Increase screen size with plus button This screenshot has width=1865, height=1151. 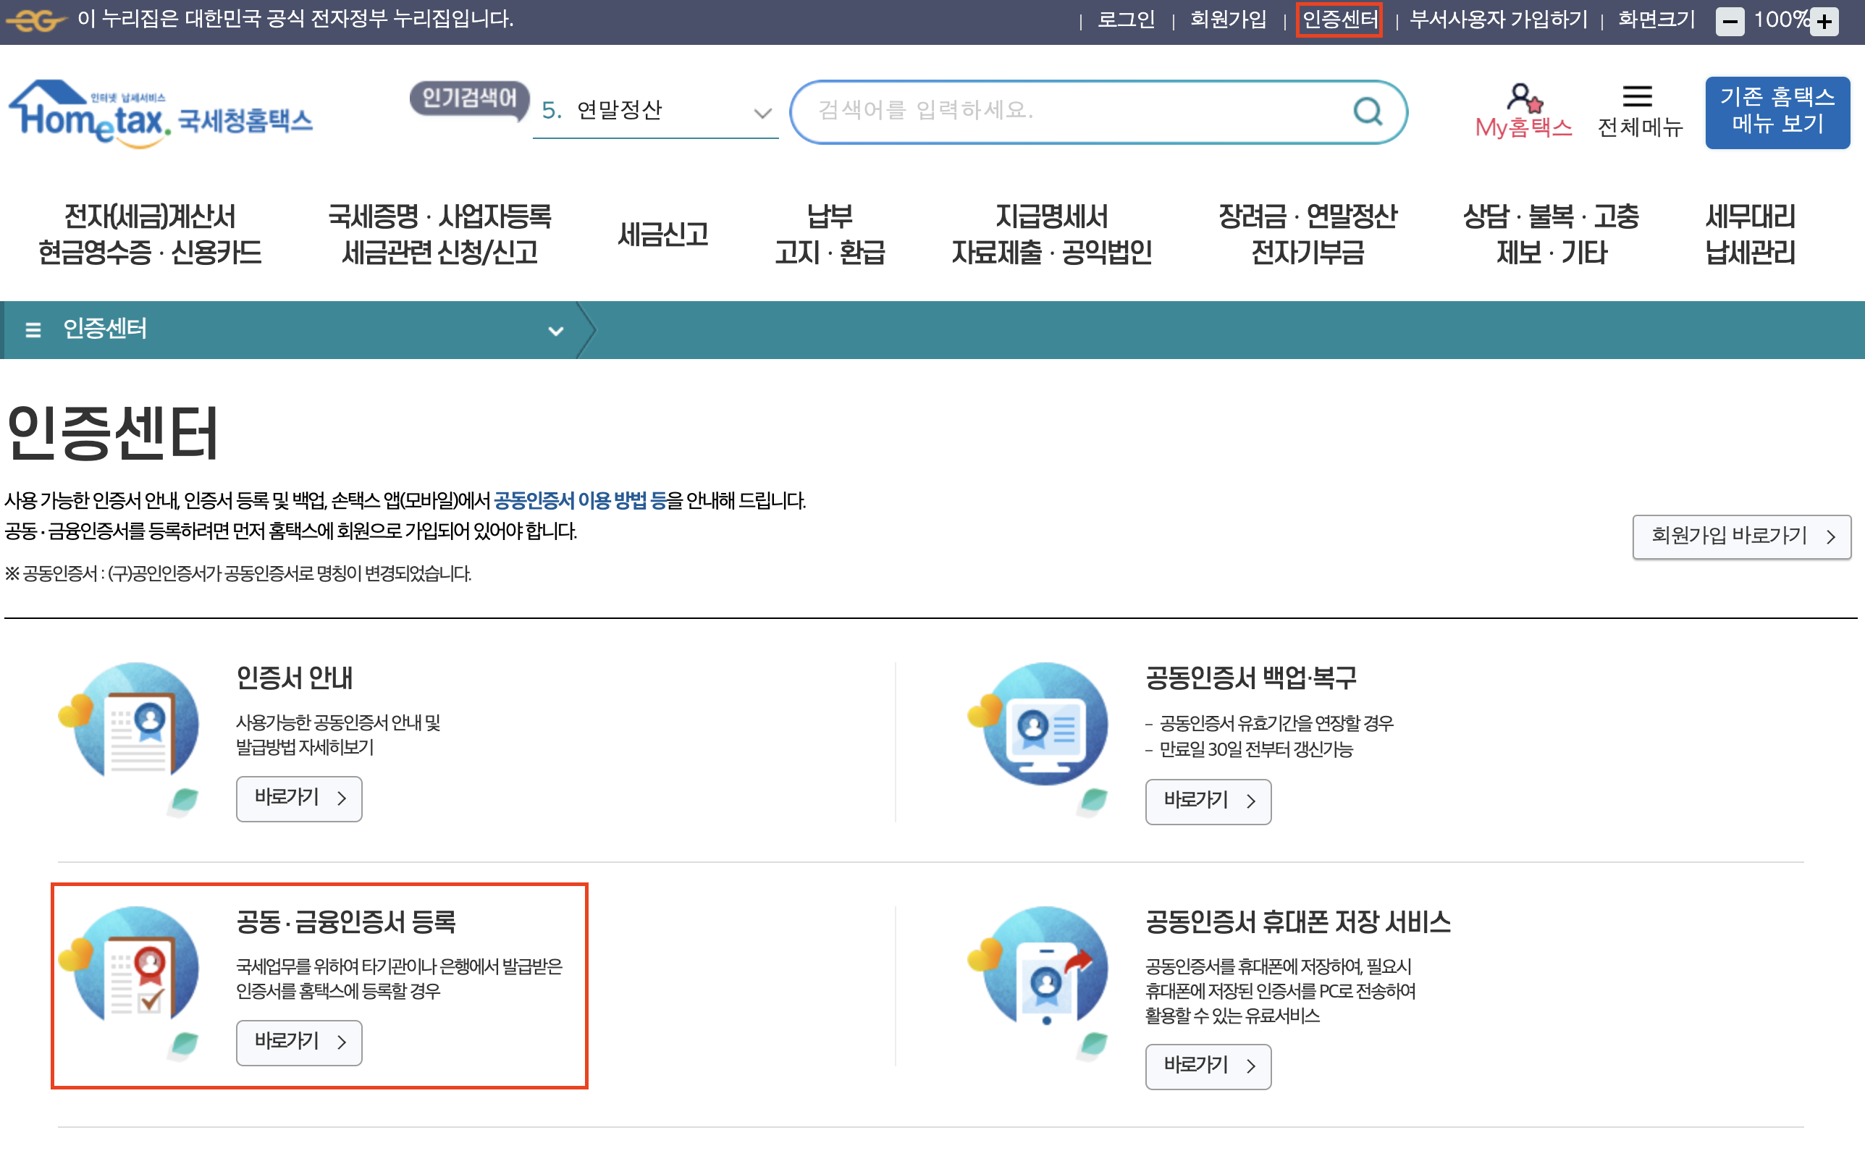[1824, 21]
